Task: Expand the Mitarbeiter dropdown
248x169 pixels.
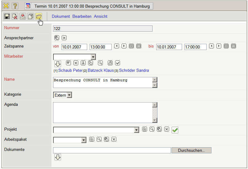Action: click(93, 57)
